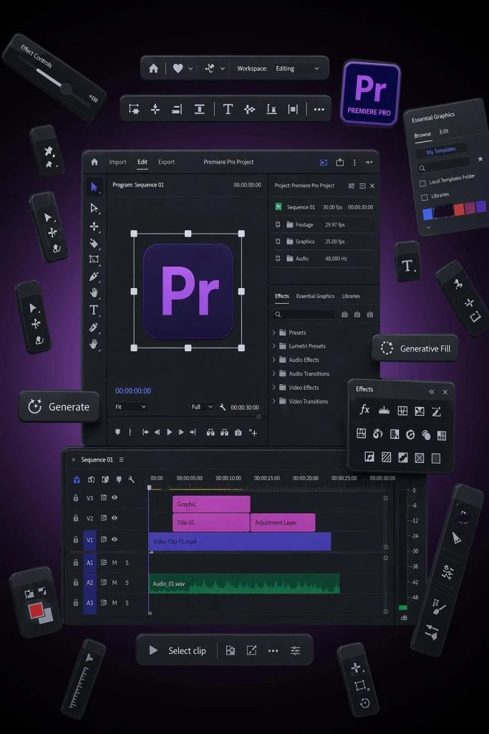Click the histogram icon in the Effects floating panel
Screen dimensions: 489x734
[x=384, y=411]
